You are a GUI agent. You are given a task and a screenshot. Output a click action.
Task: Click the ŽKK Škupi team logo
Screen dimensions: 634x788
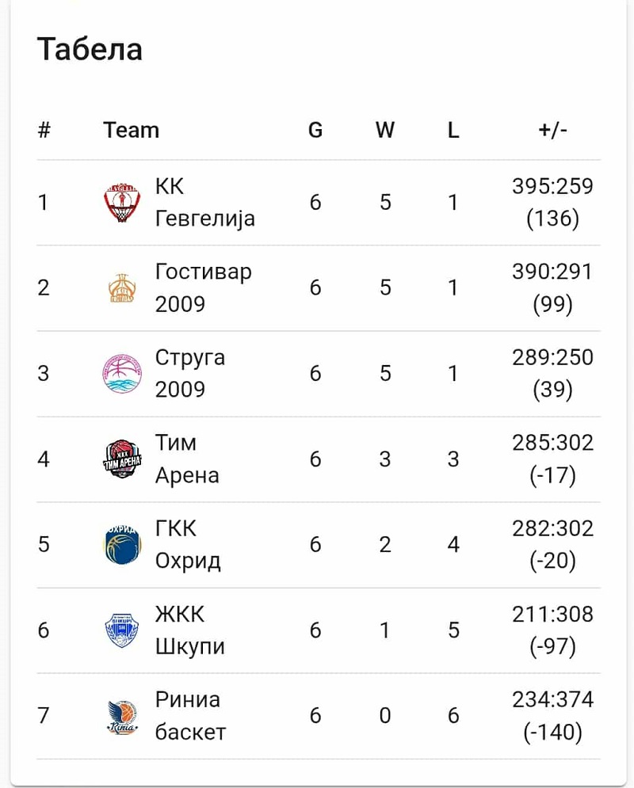[122, 630]
